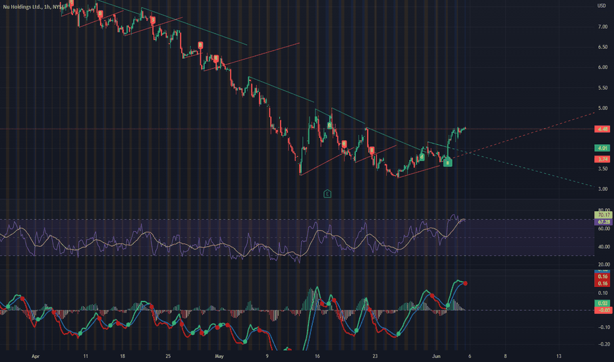Screen dimensions: 614x362
Task: Select the final red dot on the MACD line
Action: 465,283
